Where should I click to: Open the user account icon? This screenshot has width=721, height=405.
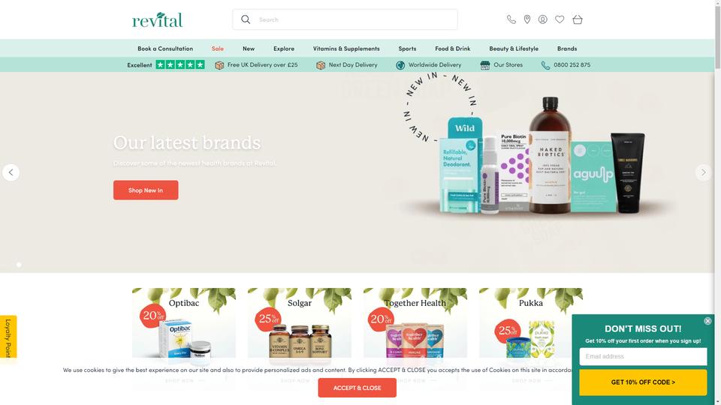pos(543,19)
